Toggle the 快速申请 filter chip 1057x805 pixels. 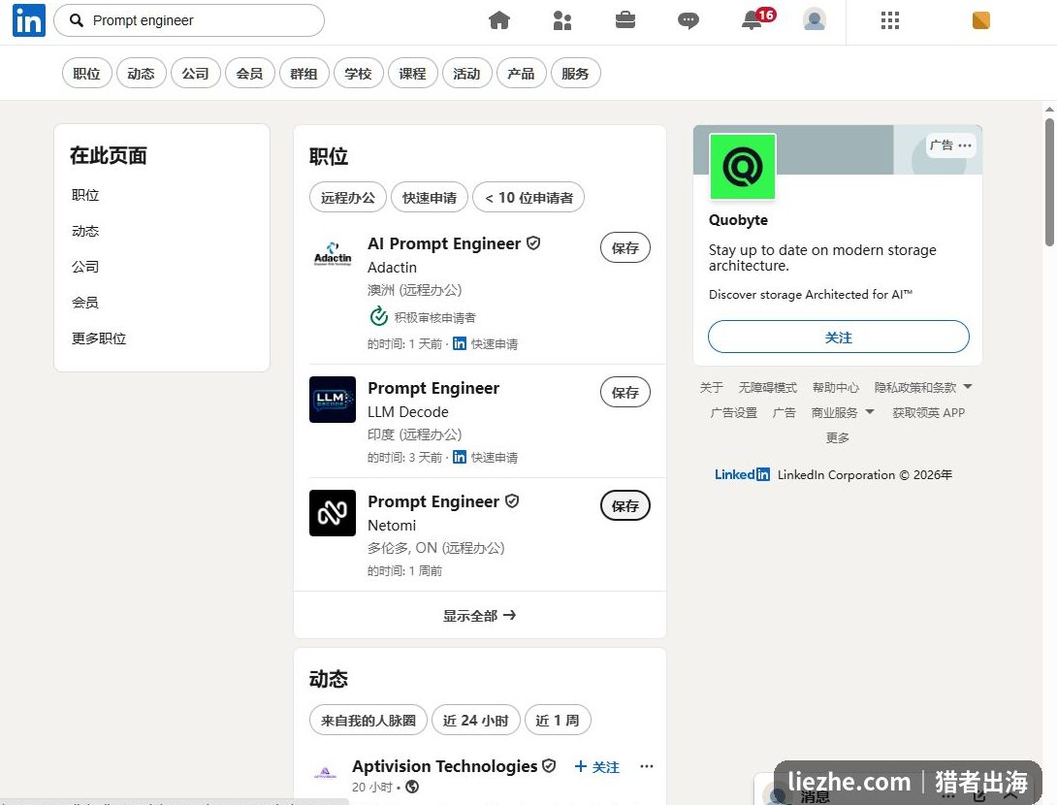pyautogui.click(x=430, y=198)
